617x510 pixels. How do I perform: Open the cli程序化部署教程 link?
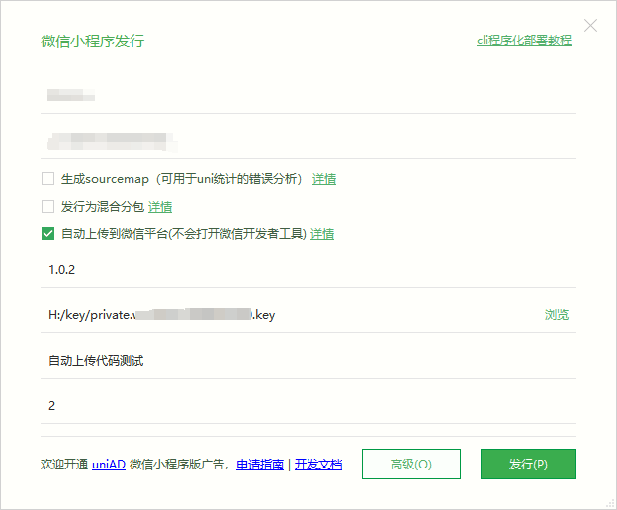click(x=524, y=41)
